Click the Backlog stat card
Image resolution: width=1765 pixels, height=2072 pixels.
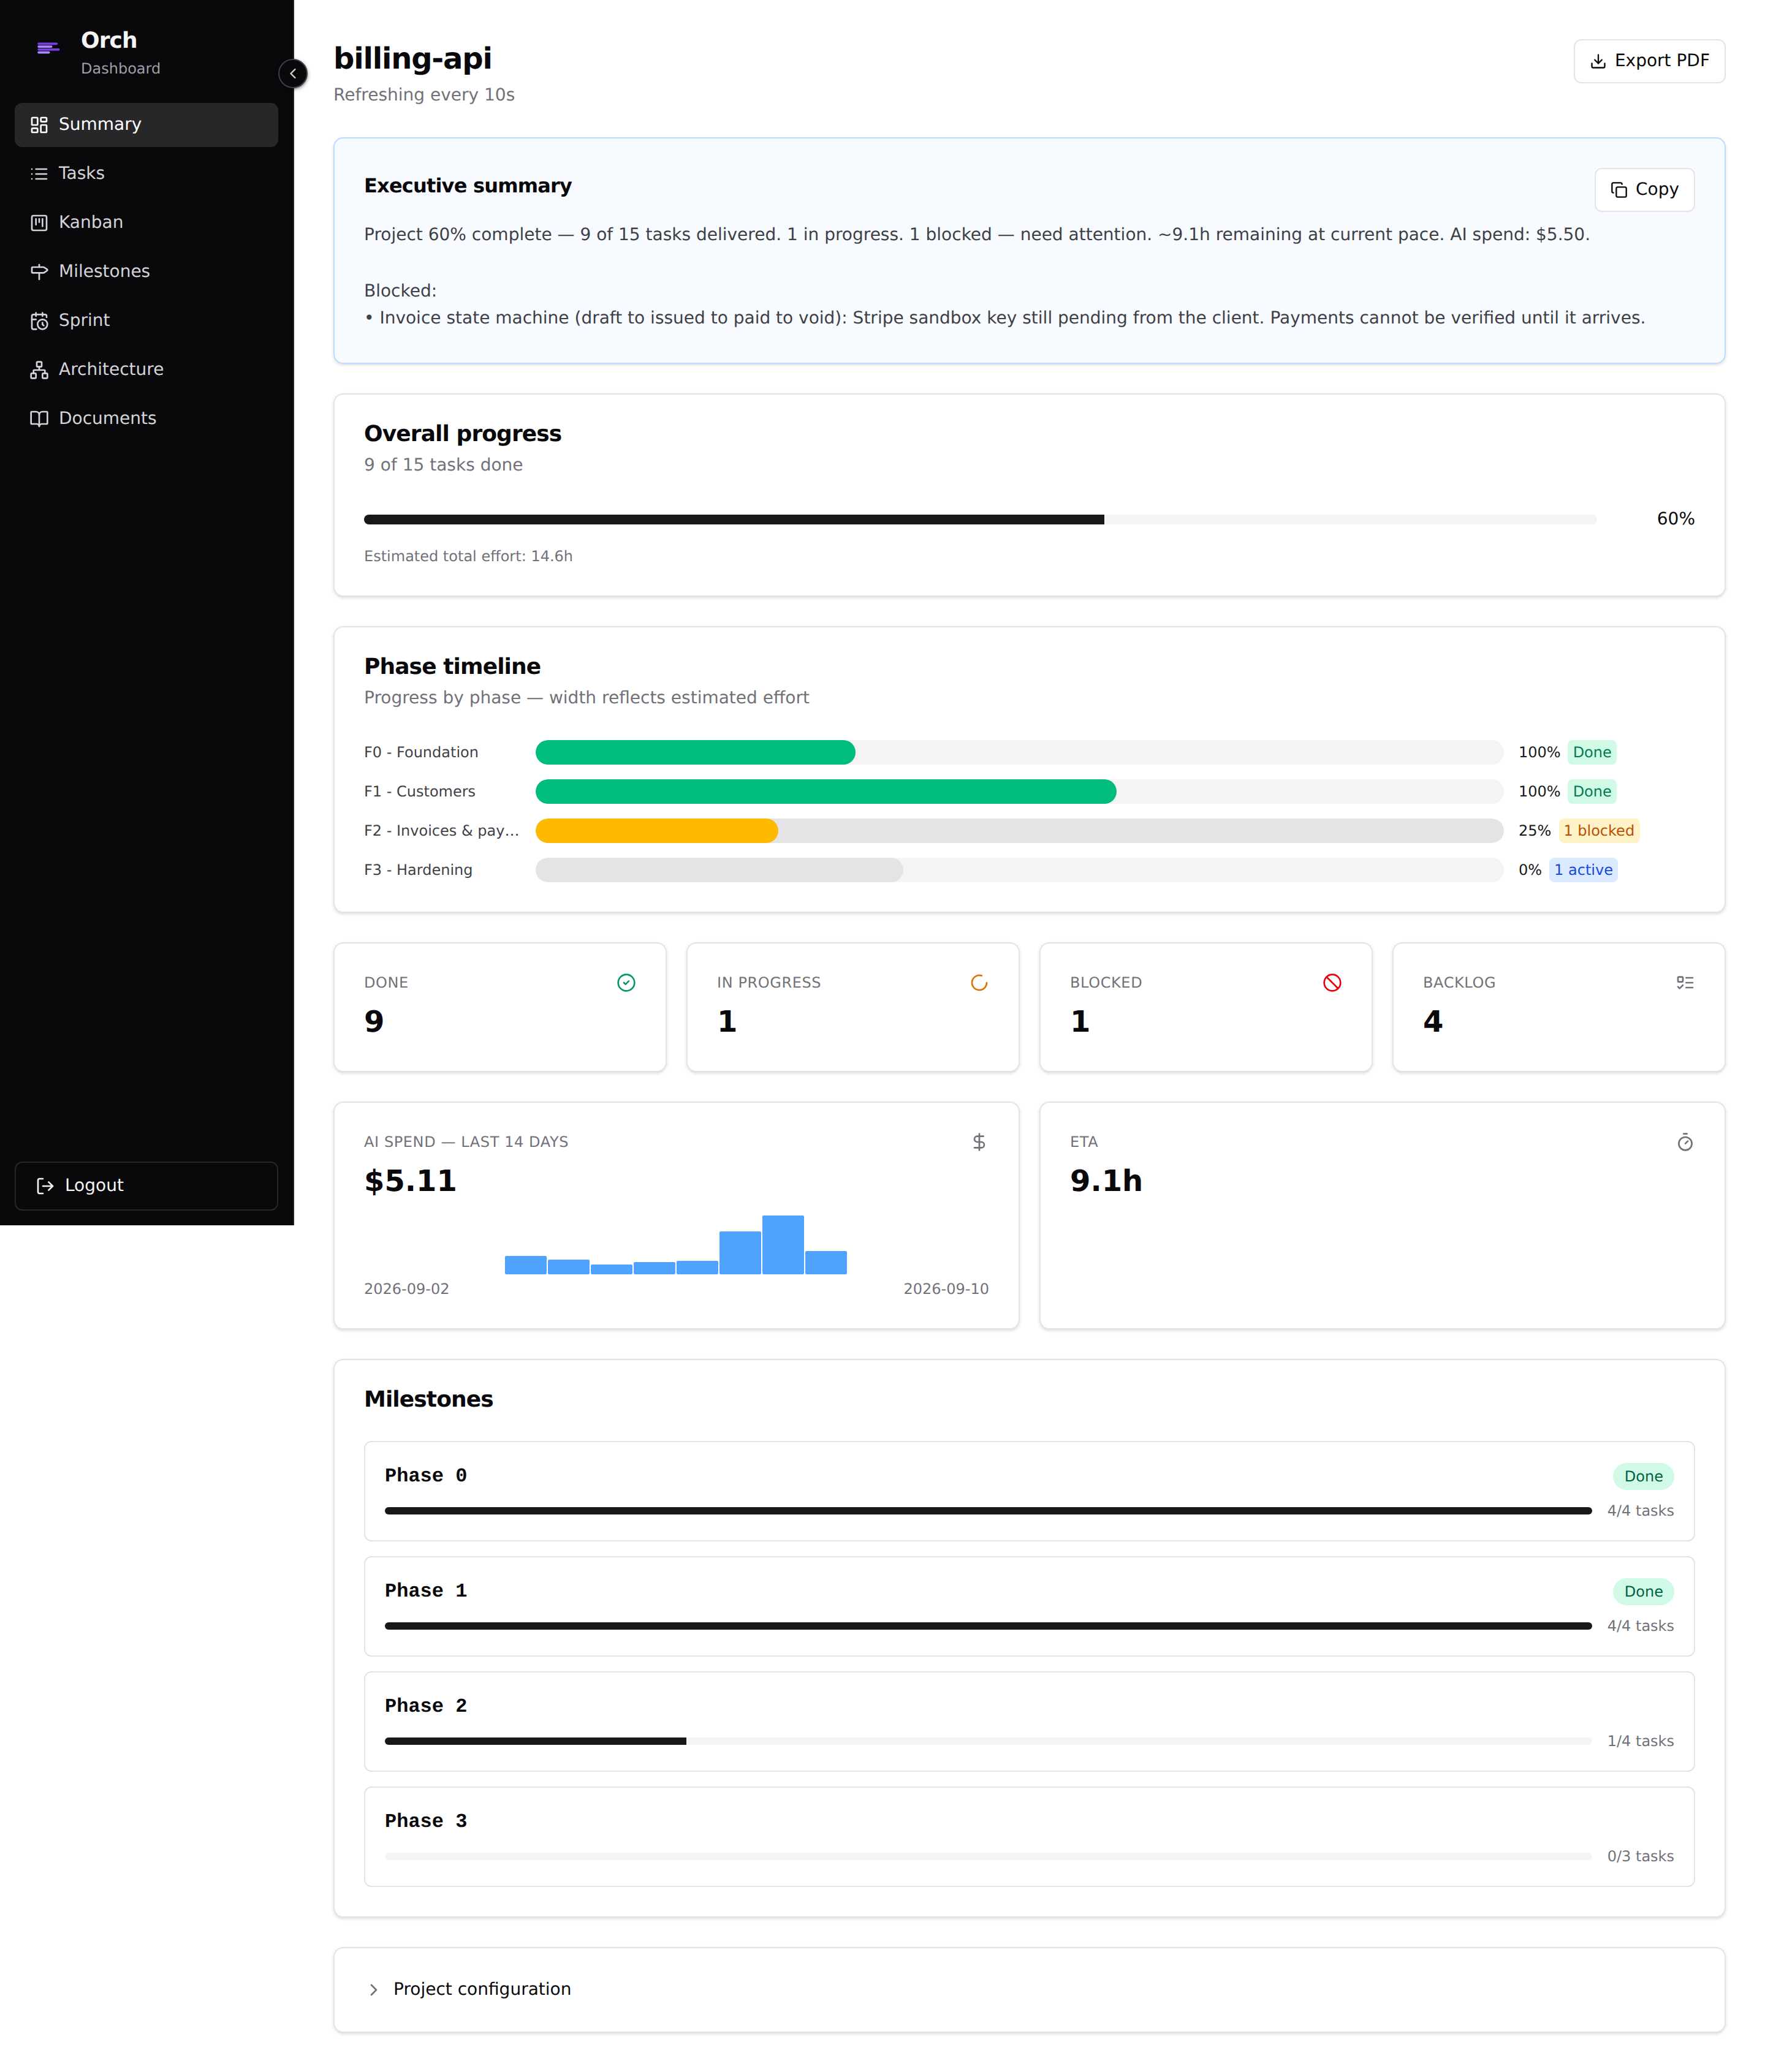coord(1558,1007)
